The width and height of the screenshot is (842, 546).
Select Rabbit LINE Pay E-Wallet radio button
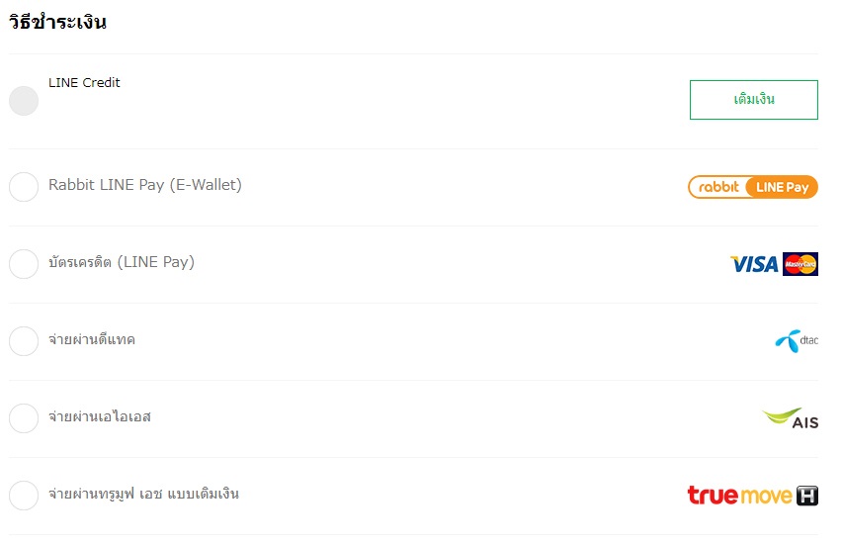(x=24, y=187)
